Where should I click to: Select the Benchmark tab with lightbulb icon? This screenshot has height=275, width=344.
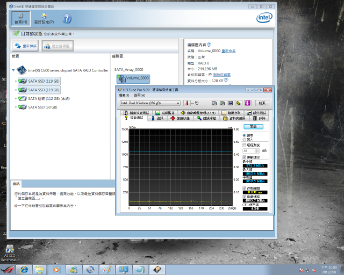[134, 118]
